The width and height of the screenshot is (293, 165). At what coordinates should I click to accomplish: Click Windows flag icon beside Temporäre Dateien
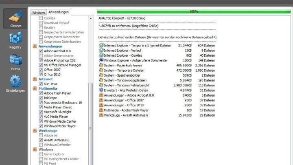point(101,70)
